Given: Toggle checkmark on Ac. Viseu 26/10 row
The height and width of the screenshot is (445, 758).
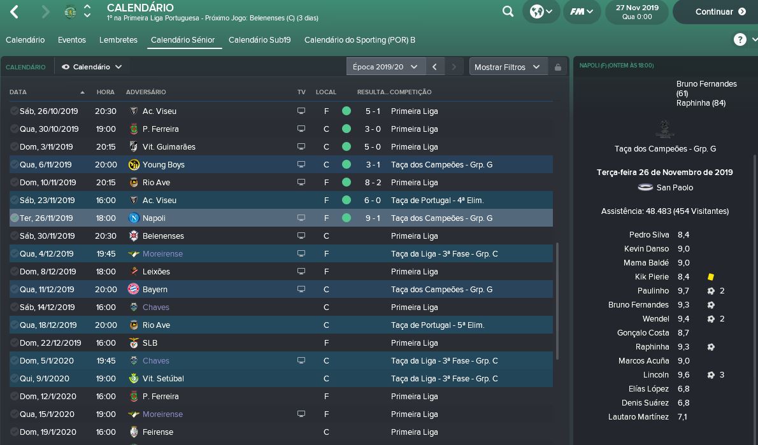Looking at the screenshot, I should pos(15,111).
